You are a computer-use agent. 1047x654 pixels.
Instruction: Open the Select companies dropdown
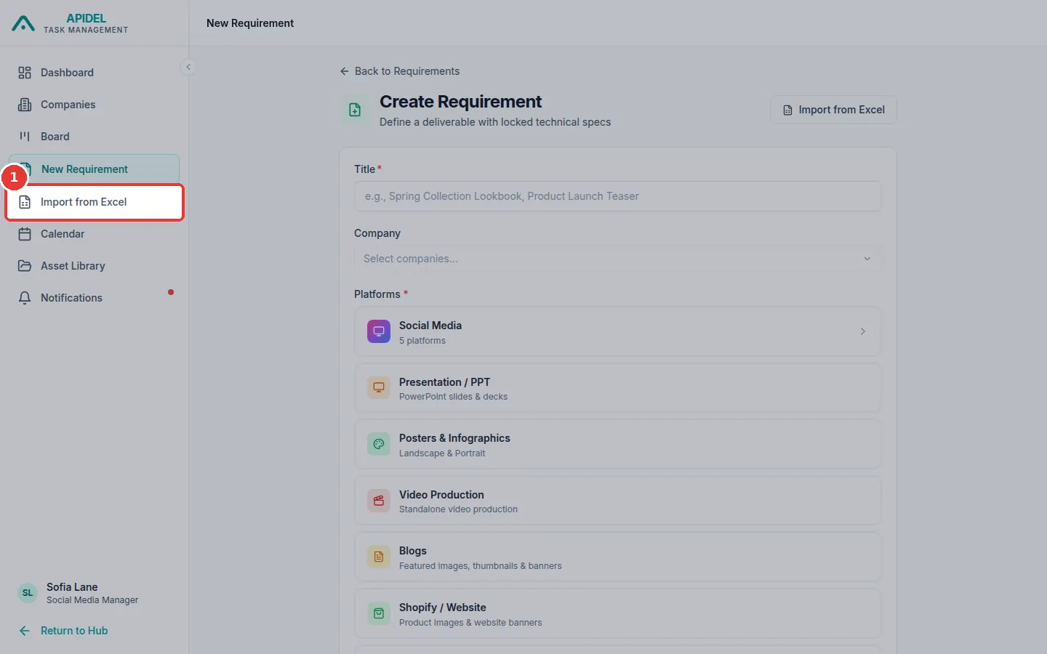617,259
